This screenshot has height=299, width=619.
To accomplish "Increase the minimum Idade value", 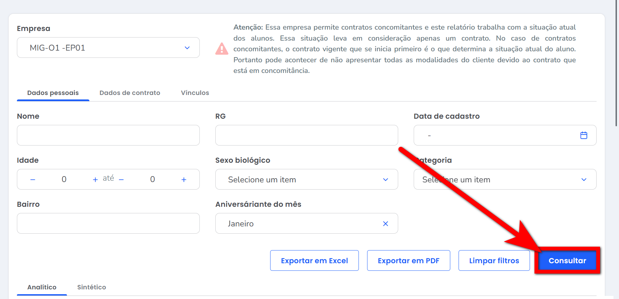I will point(95,180).
